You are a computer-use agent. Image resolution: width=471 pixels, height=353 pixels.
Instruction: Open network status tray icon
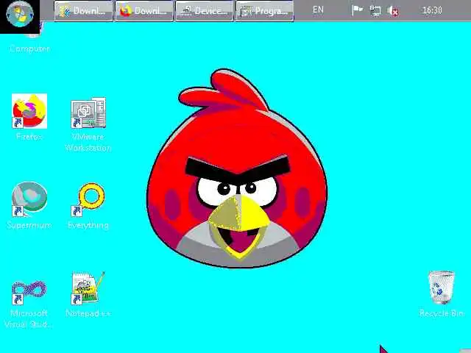tap(375, 11)
